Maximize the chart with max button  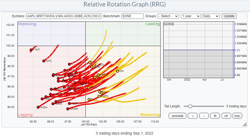(237, 116)
